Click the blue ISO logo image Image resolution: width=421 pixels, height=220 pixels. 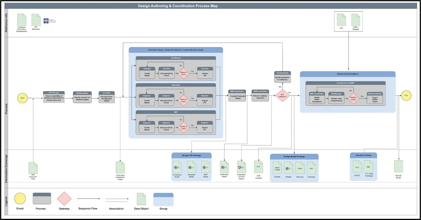point(46,21)
